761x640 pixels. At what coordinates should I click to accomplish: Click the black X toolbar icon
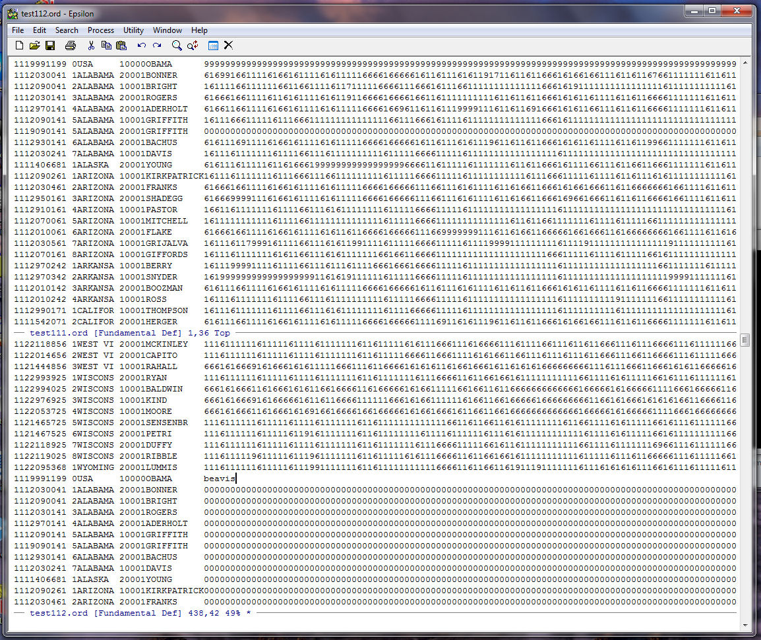228,45
